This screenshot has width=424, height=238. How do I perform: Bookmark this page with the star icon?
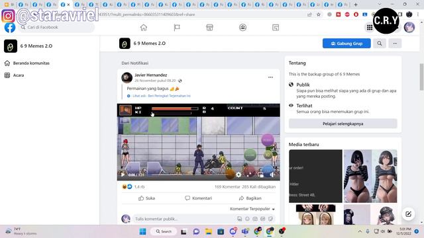319,15
